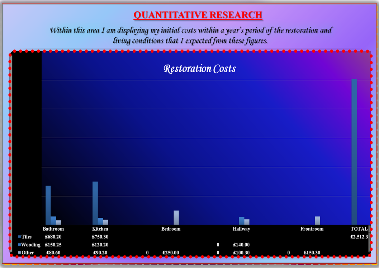Screen dimensions: 379x268
Task: Click the subtitle paragraph about initial costs
Action: 190,35
